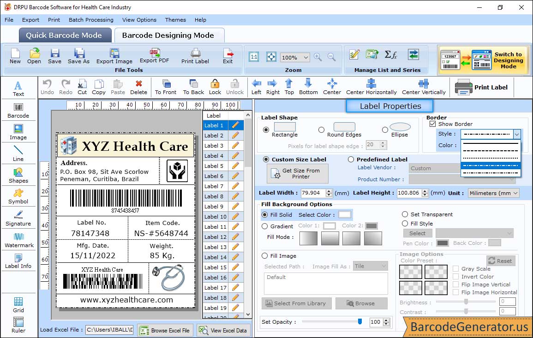Increase Label Width spinner value
This screenshot has width=533, height=338.
click(x=329, y=191)
